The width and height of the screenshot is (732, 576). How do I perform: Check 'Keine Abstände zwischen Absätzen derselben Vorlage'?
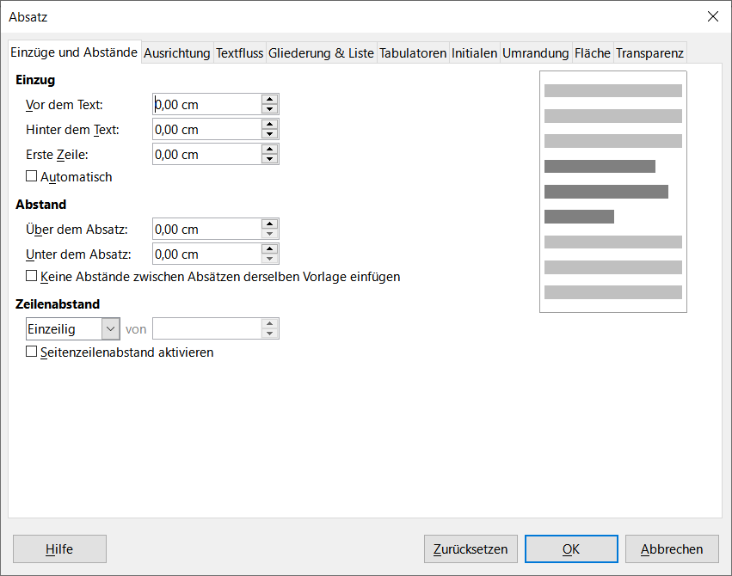pyautogui.click(x=32, y=277)
